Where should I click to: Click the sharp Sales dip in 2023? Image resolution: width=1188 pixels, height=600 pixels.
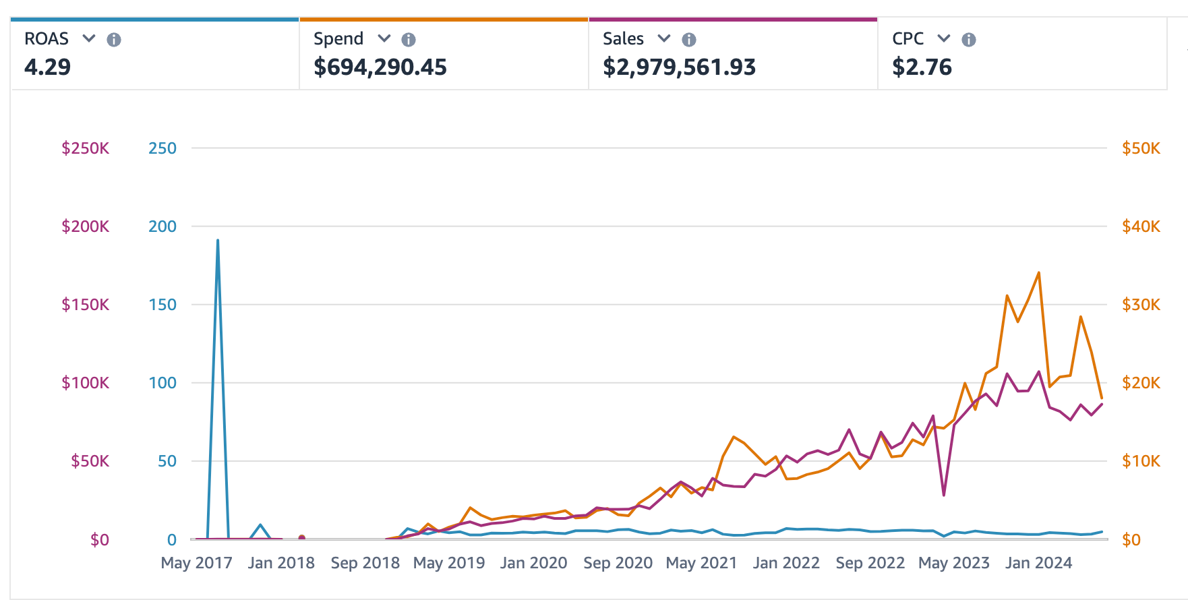click(x=944, y=496)
